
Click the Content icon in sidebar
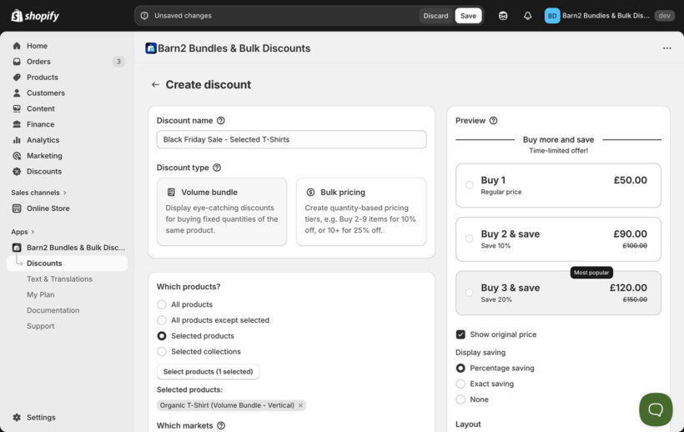click(x=17, y=108)
